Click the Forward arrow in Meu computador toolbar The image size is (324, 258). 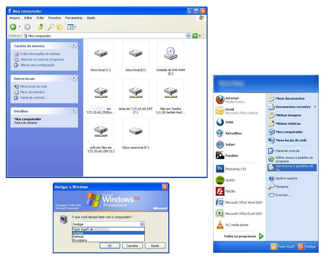[27, 27]
